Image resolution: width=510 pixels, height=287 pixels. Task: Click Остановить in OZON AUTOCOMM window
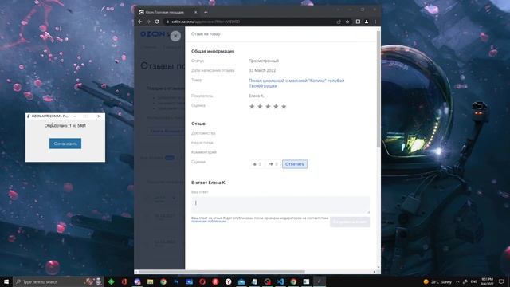[x=65, y=143]
